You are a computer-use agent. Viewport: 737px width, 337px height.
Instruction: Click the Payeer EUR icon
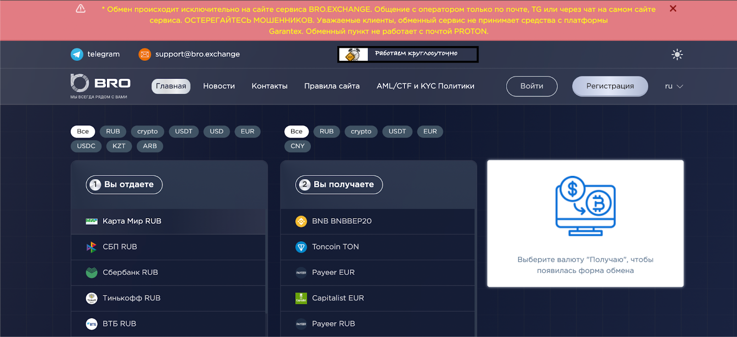tap(301, 273)
